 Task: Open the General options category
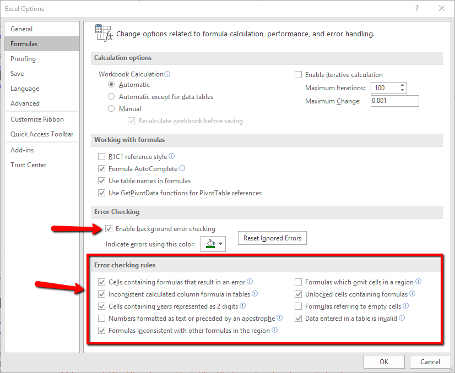[x=42, y=29]
